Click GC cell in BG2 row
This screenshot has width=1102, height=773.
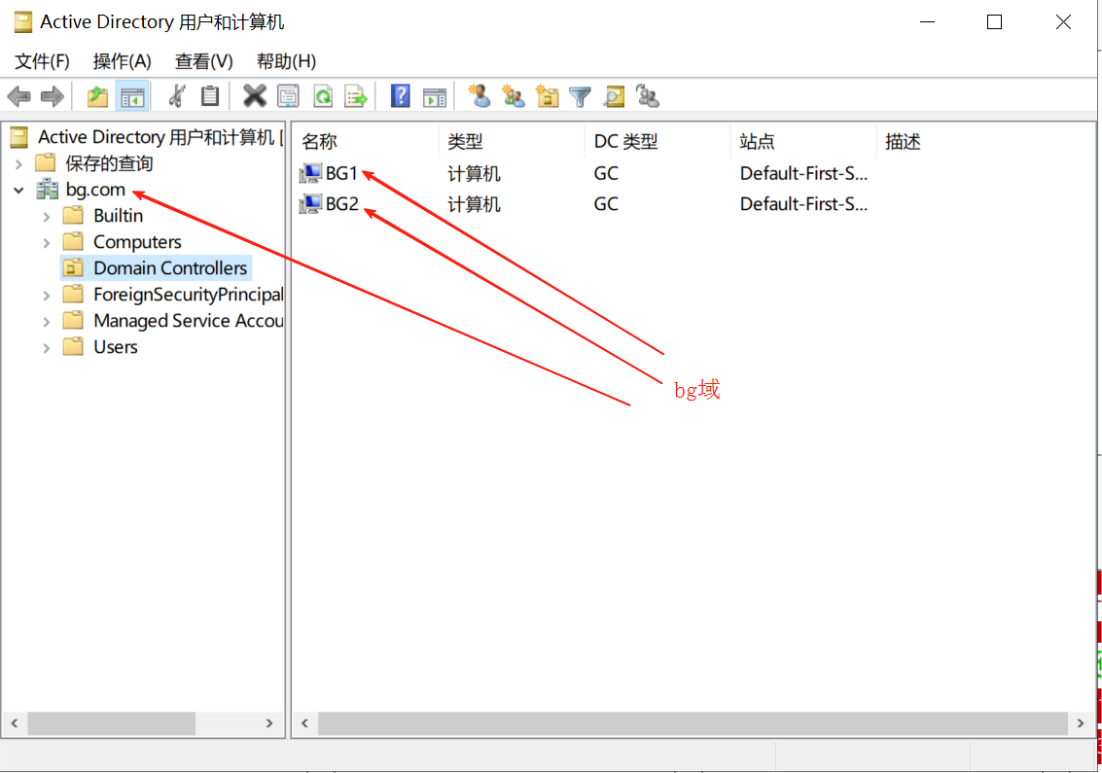(x=606, y=204)
